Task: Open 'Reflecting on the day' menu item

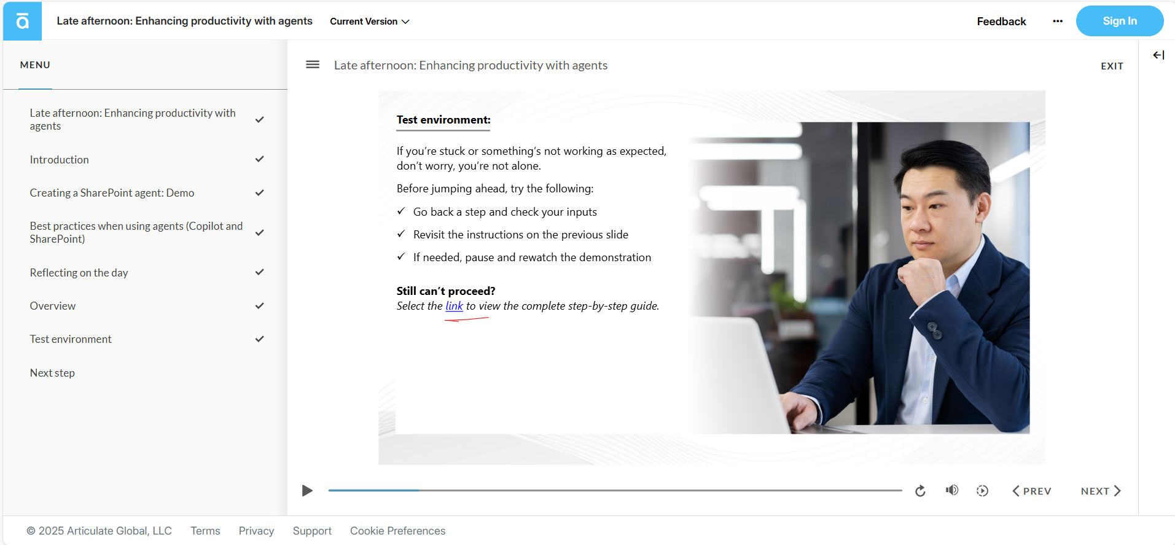Action: coord(79,273)
